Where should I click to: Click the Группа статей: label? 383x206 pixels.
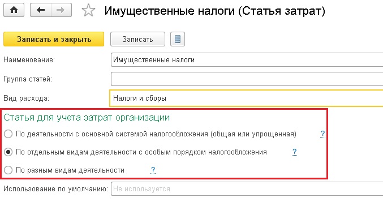[x=28, y=79]
